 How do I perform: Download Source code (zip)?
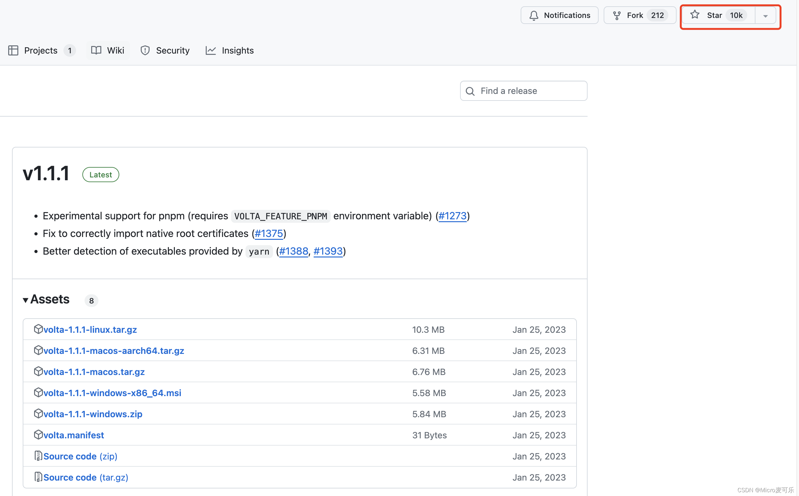coord(80,456)
